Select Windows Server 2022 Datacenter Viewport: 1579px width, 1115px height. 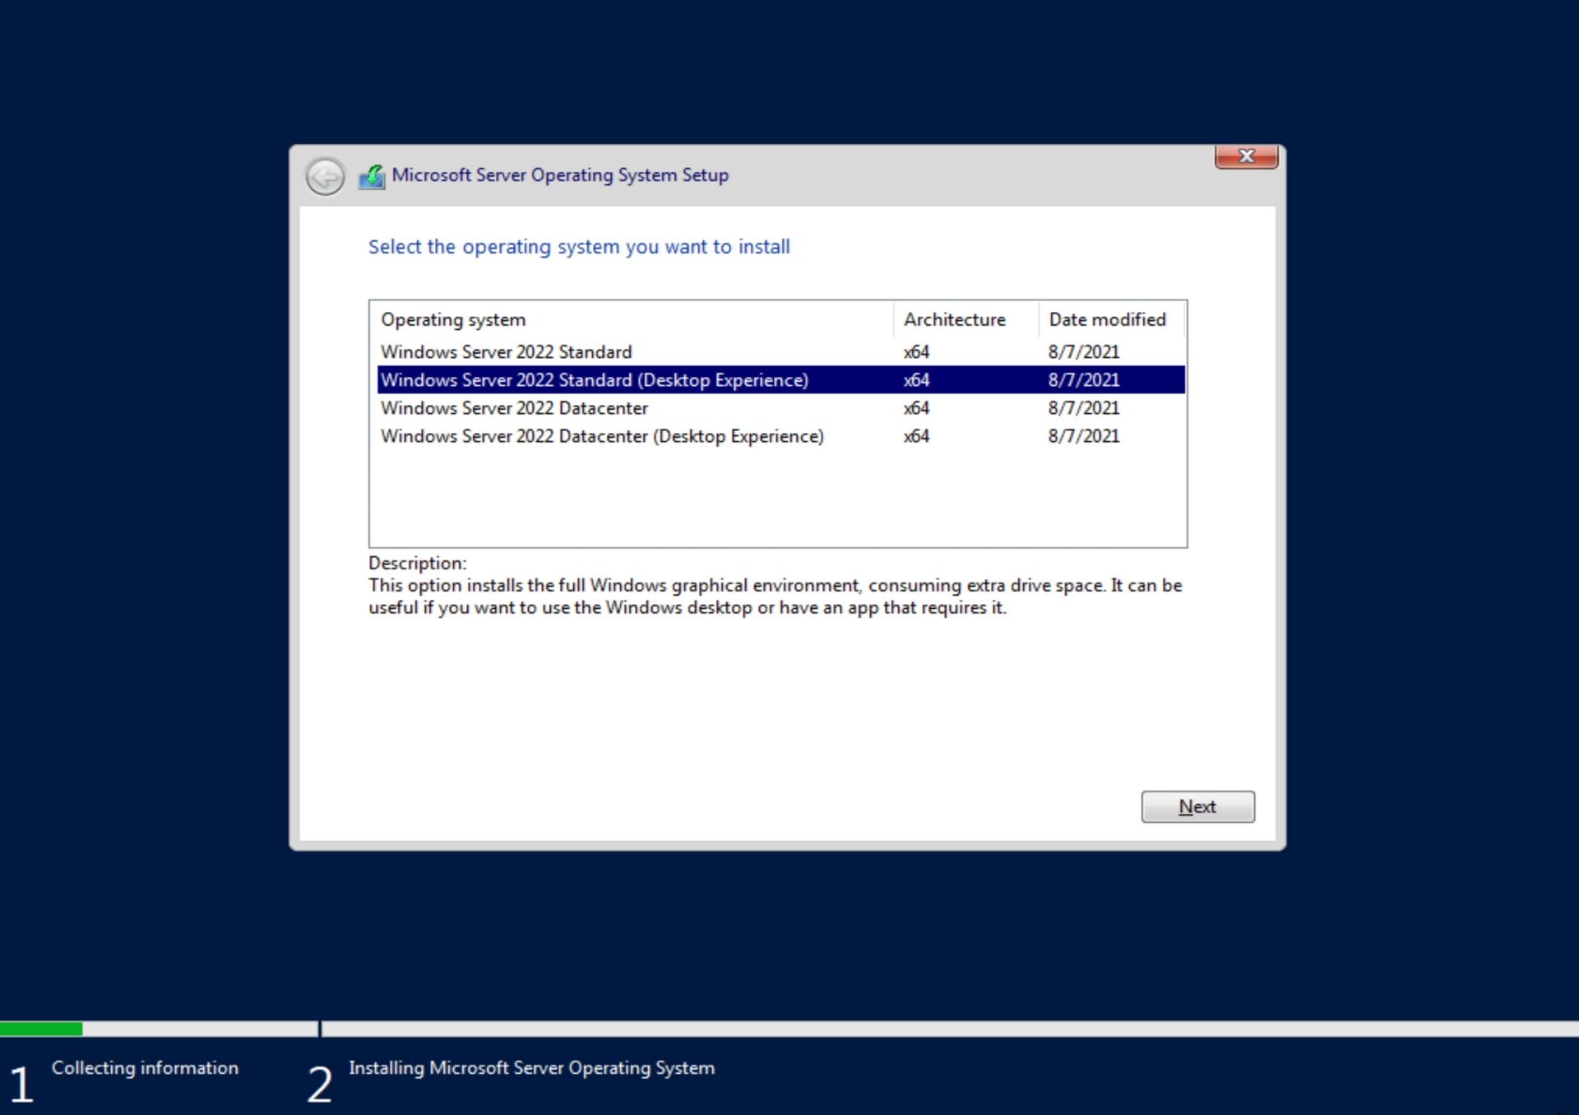(x=515, y=407)
